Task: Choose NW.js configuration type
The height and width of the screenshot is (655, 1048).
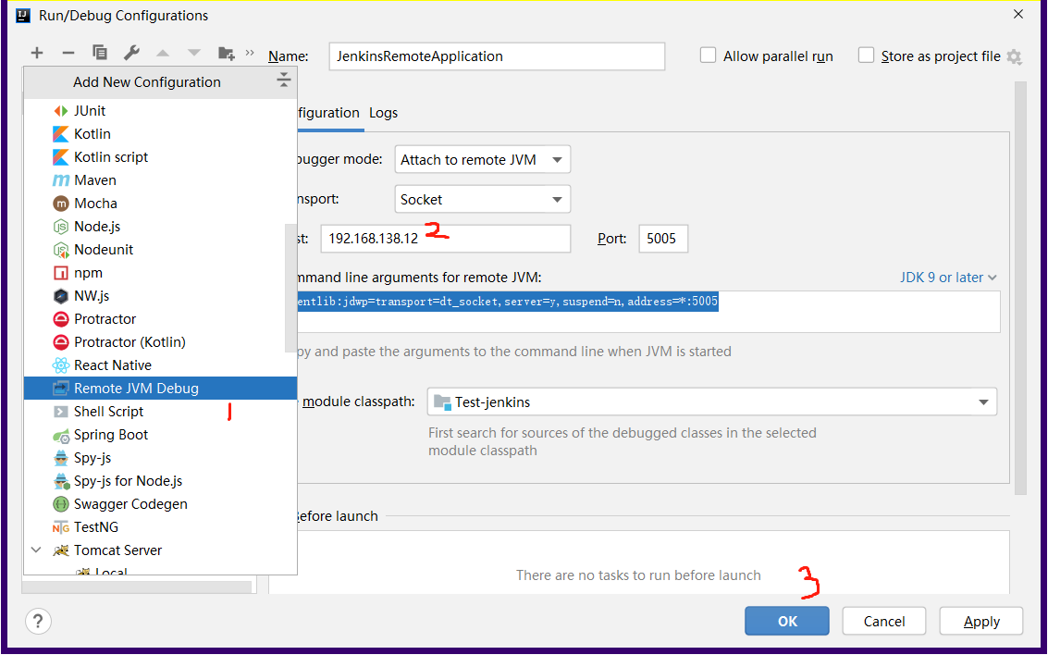Action: coord(160,295)
